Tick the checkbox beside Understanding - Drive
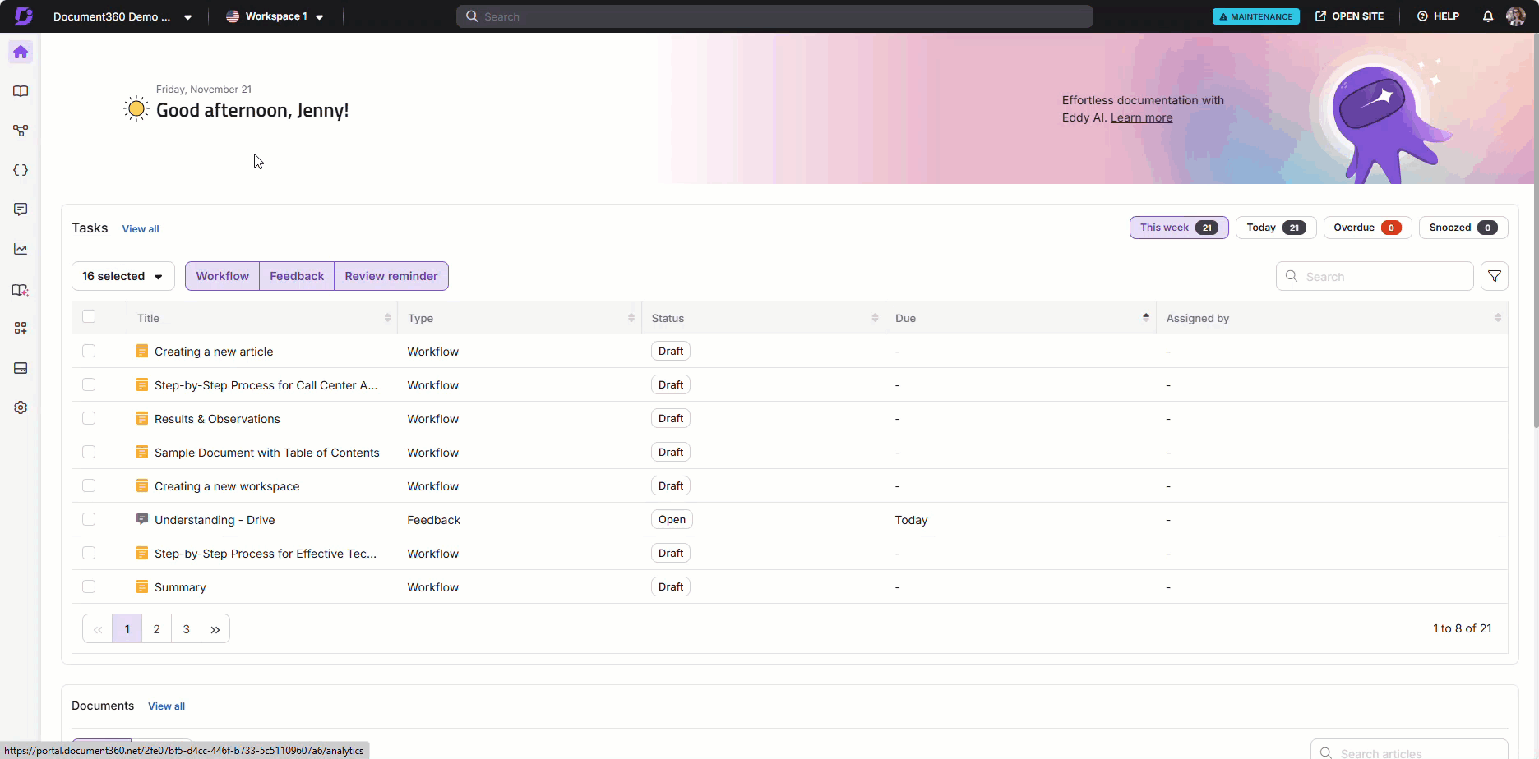Screen dimensions: 1539x759 click(x=89, y=519)
